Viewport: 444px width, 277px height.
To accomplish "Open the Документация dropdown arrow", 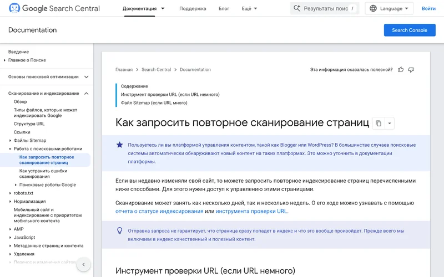I will [163, 8].
